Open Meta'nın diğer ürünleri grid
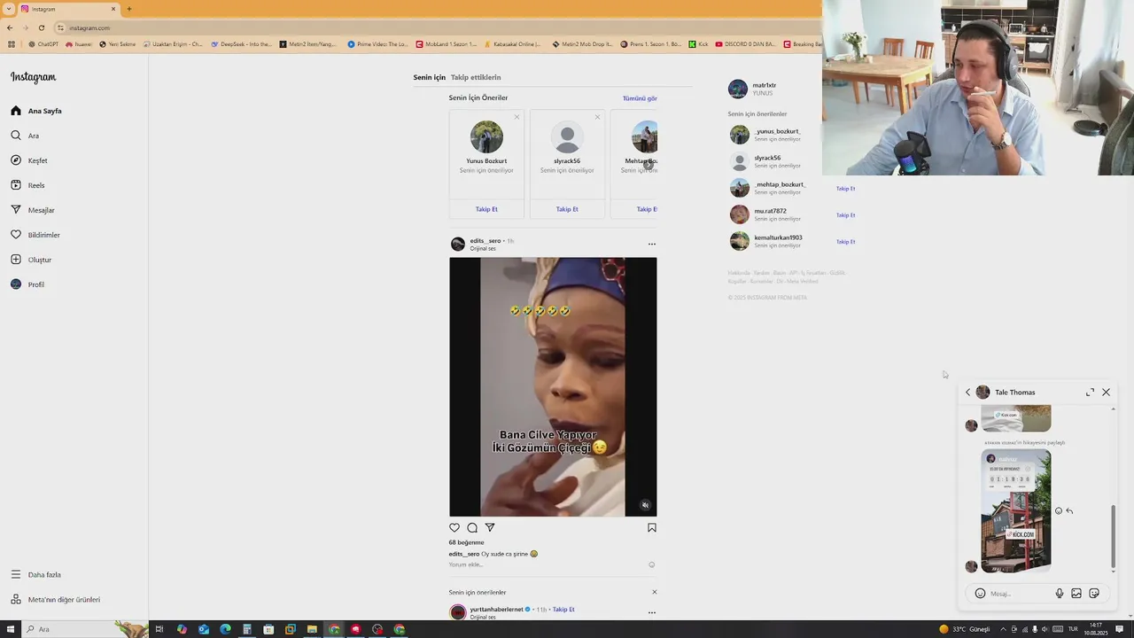The height and width of the screenshot is (638, 1134). (16, 599)
